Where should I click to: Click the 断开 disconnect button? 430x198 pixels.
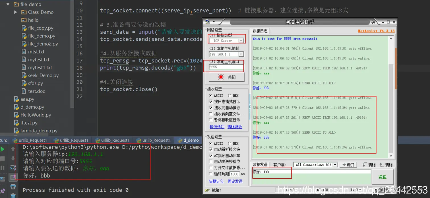point(348,165)
